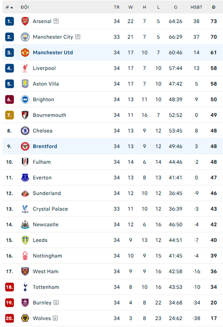Click the promotion arrow icon beside Arsenal
The width and height of the screenshot is (223, 327).
click(56, 21)
